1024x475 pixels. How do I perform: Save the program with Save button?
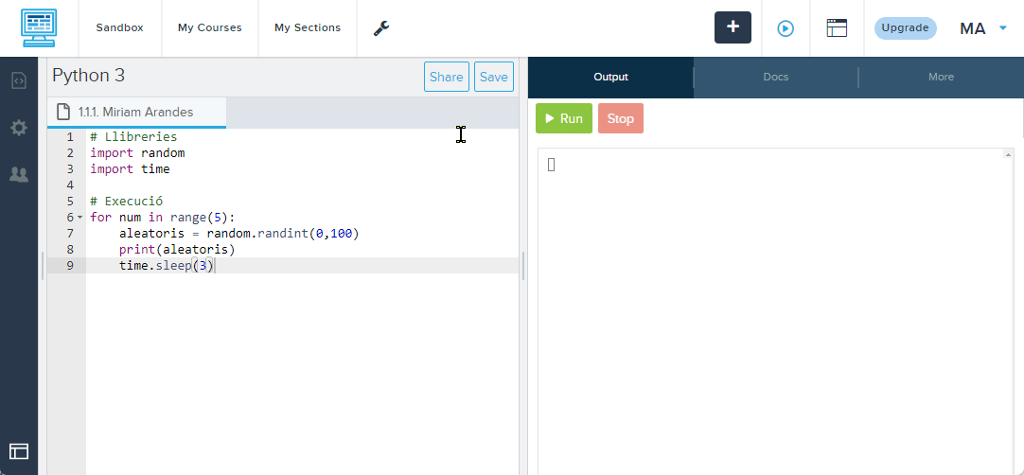493,78
